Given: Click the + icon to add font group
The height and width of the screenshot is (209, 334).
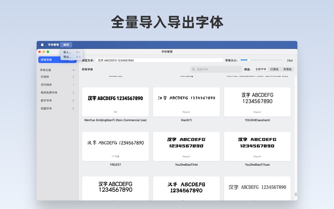Looking at the screenshot, I should tap(73, 70).
